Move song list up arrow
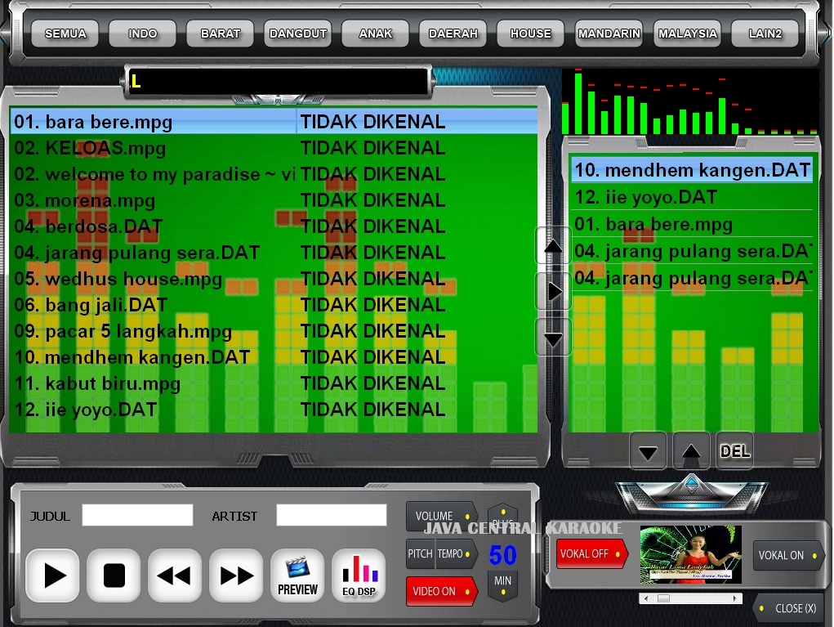This screenshot has height=627, width=834. (x=553, y=245)
